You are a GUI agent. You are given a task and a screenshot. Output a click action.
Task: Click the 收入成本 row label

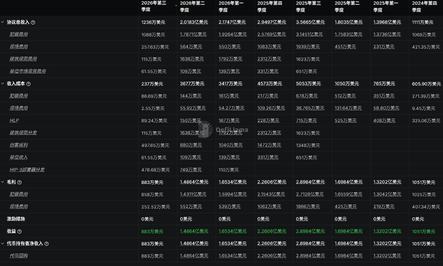pyautogui.click(x=16, y=83)
